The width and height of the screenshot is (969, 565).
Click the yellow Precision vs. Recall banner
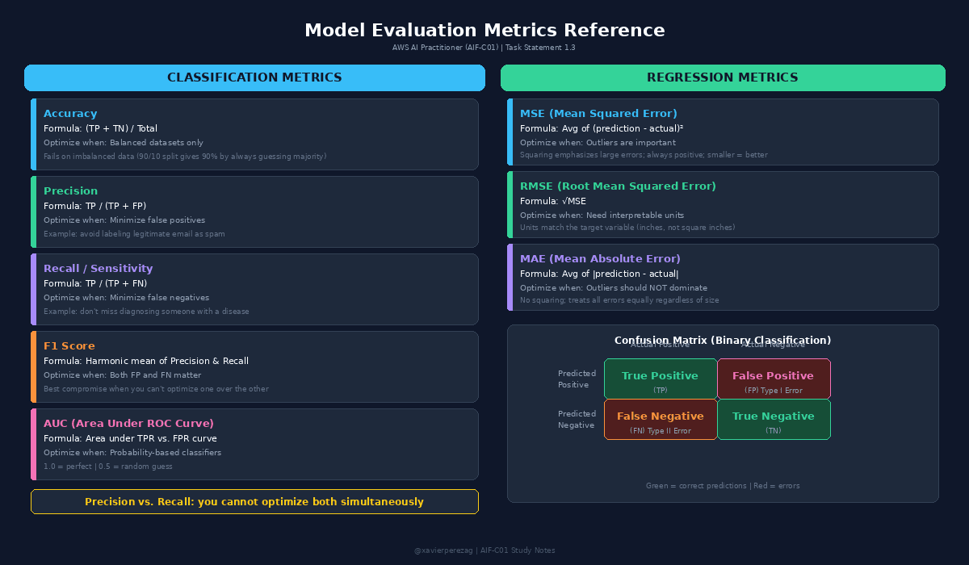pyautogui.click(x=254, y=502)
